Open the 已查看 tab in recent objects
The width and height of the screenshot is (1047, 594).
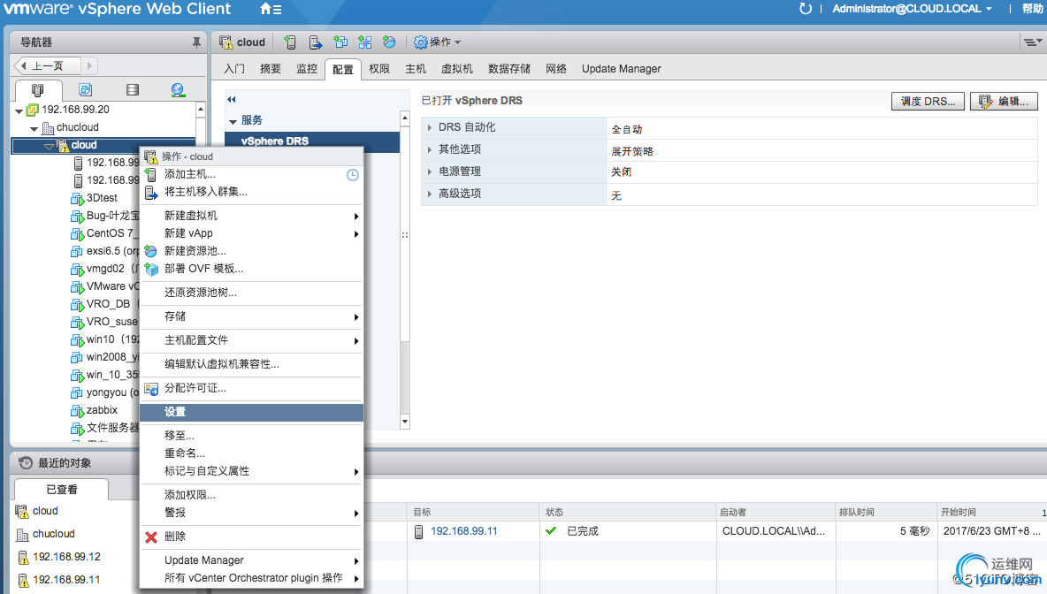(x=61, y=489)
